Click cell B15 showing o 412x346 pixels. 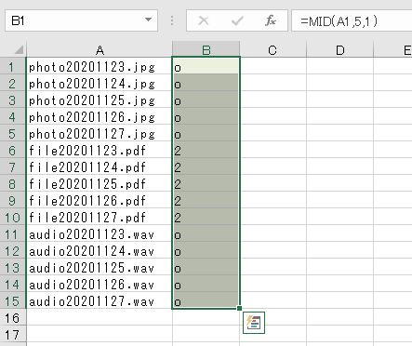pos(206,301)
